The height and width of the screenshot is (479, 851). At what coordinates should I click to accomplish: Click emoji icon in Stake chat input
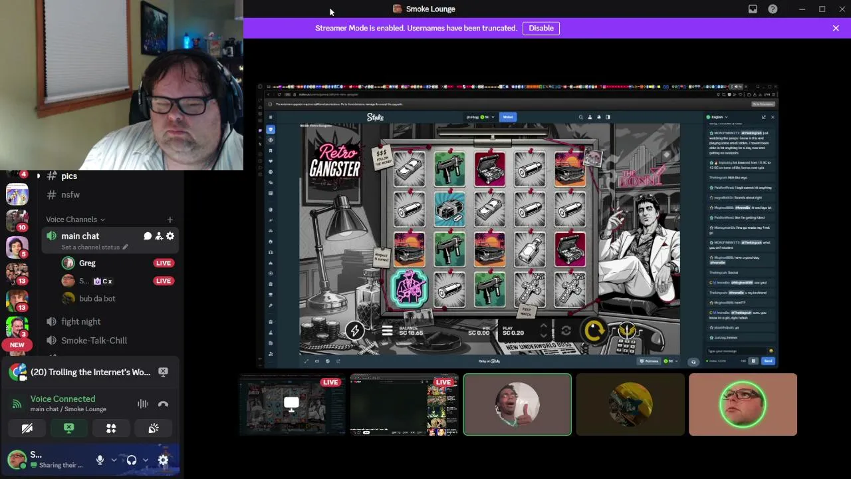pyautogui.click(x=771, y=351)
